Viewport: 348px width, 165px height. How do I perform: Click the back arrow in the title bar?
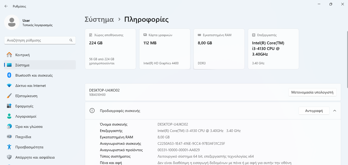coord(6,6)
